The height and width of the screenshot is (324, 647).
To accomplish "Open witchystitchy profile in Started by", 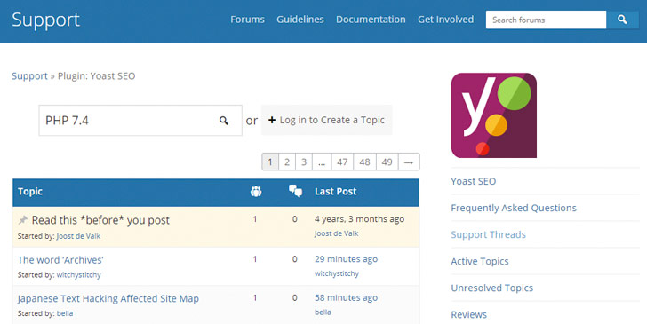I will point(78,275).
